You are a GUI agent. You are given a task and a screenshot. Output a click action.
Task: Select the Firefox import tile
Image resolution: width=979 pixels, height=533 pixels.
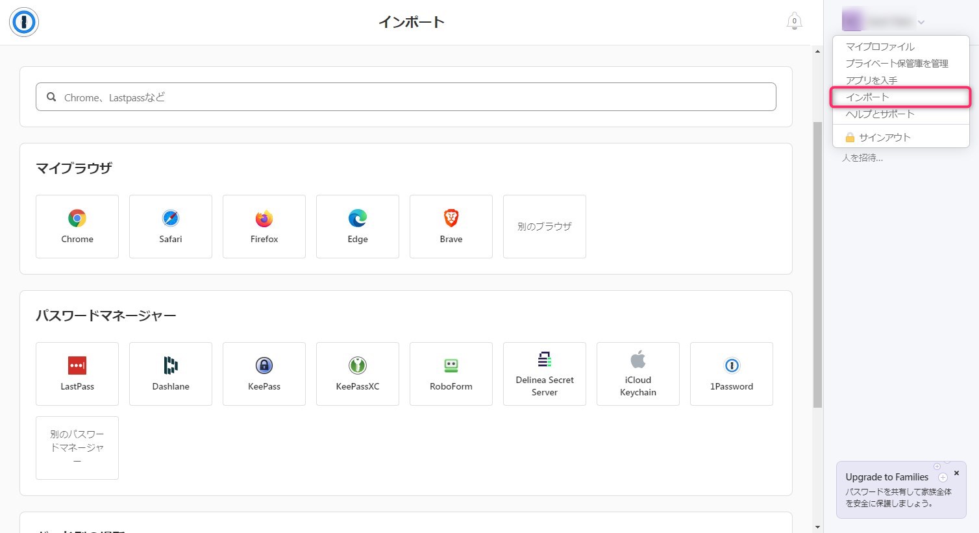[x=264, y=227]
